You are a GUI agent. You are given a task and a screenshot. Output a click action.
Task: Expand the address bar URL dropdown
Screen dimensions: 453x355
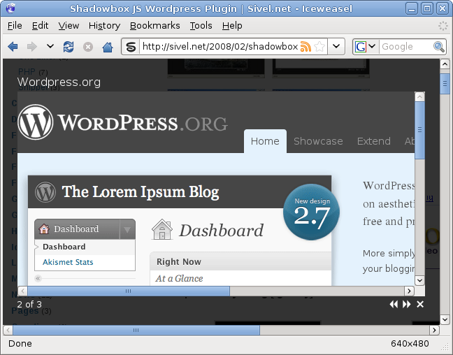pyautogui.click(x=336, y=47)
